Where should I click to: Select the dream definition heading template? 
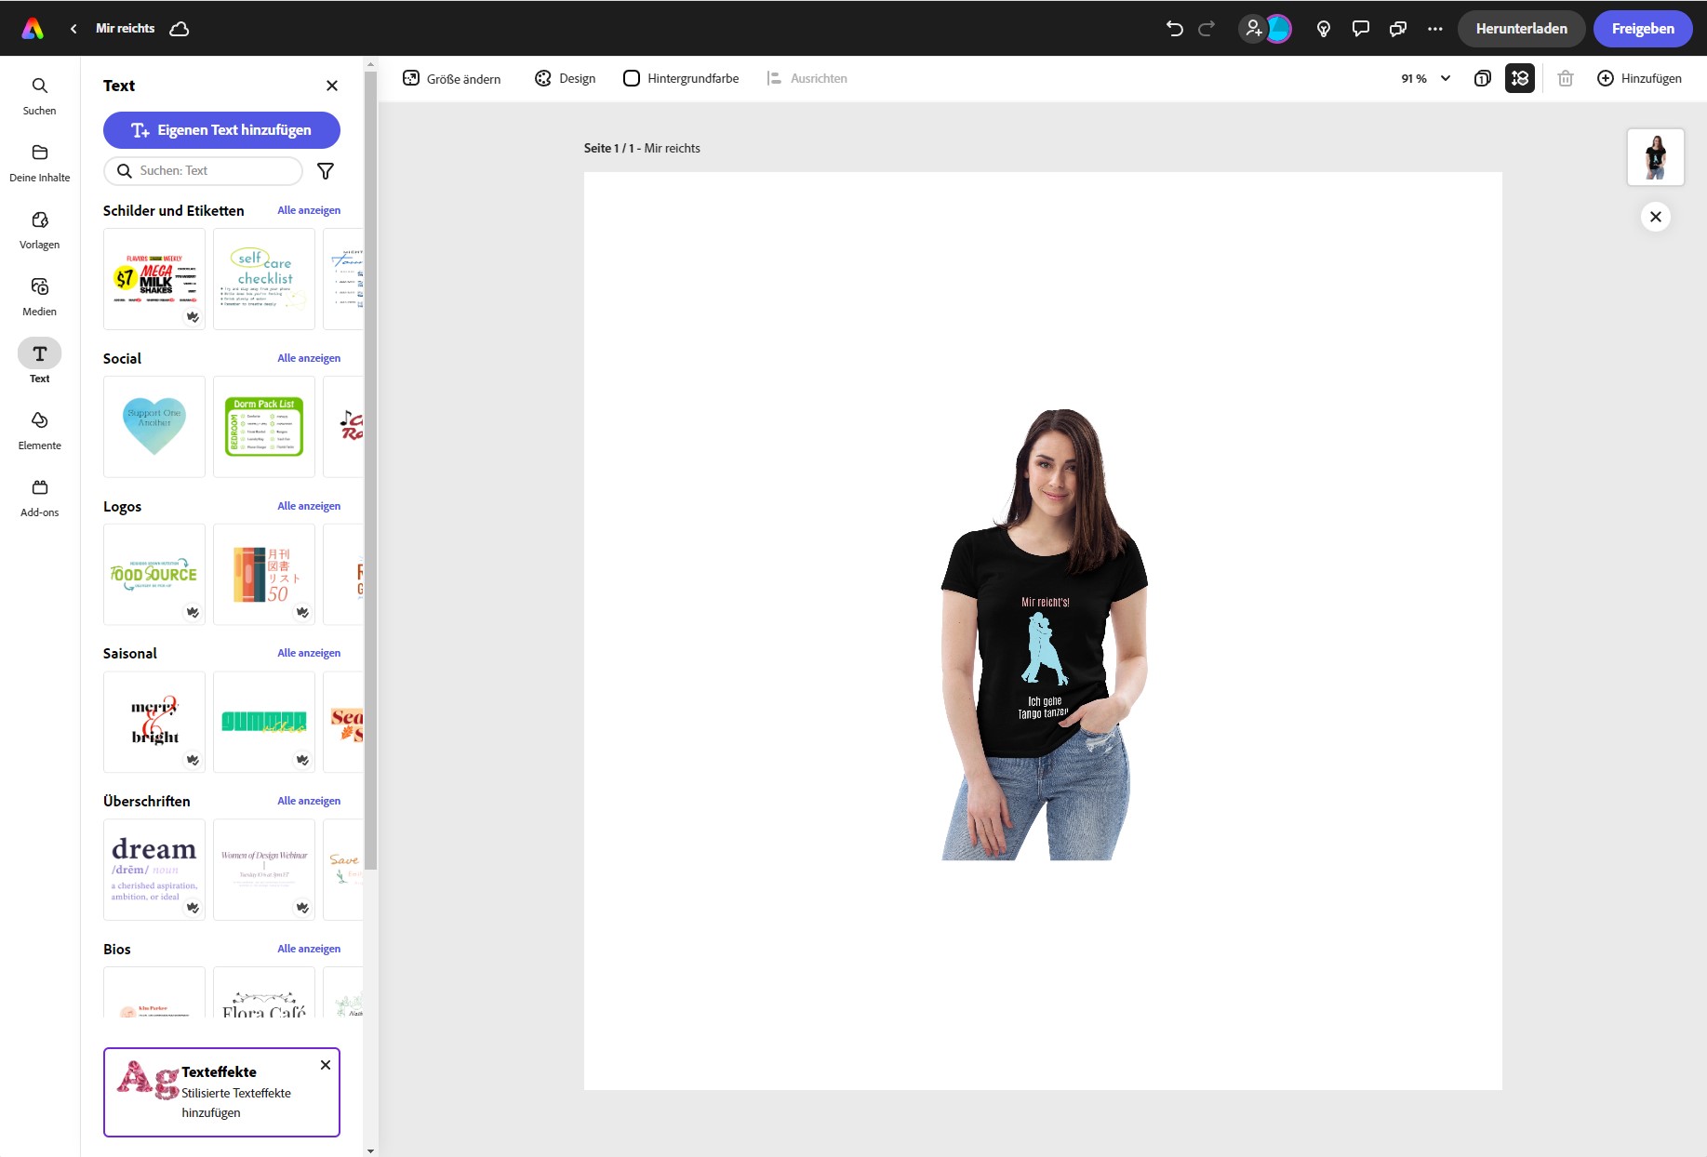pos(154,870)
